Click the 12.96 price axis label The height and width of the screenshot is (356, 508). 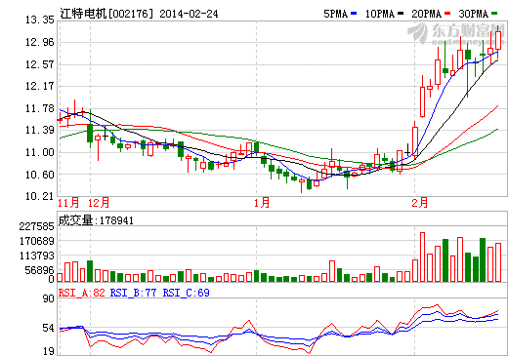(40, 42)
